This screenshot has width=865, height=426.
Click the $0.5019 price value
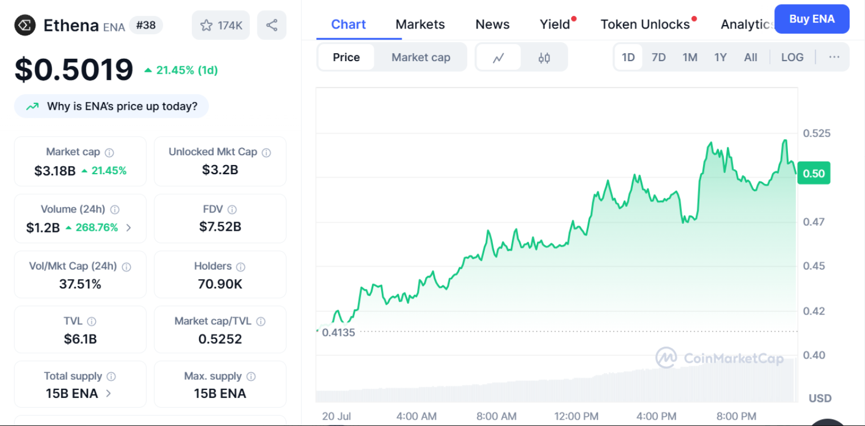point(74,70)
